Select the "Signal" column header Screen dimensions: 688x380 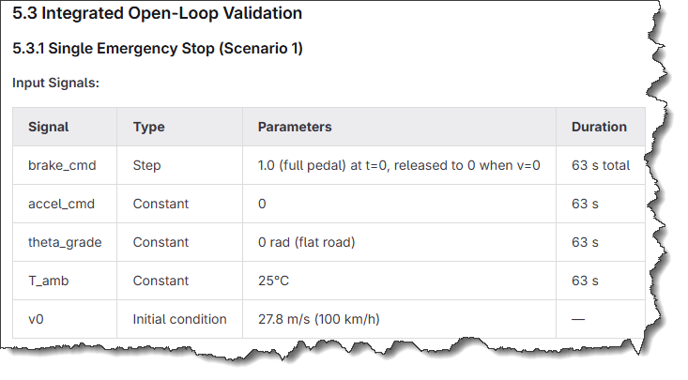[x=49, y=127]
